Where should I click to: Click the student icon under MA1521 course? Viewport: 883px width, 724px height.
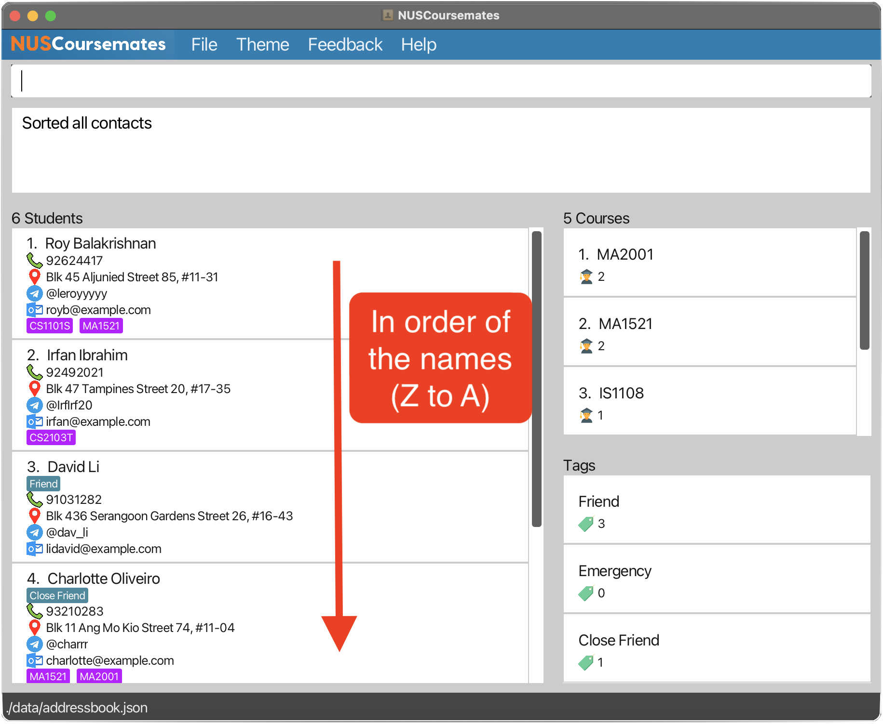pyautogui.click(x=586, y=346)
